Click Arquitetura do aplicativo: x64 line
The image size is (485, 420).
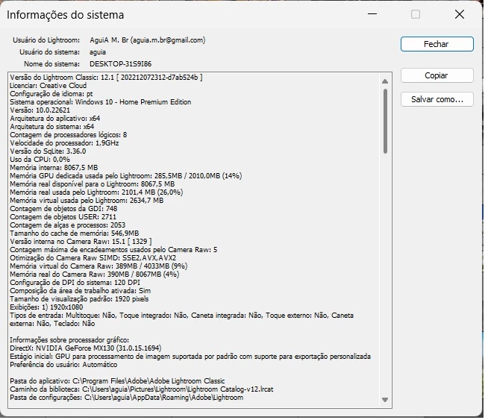[55, 119]
